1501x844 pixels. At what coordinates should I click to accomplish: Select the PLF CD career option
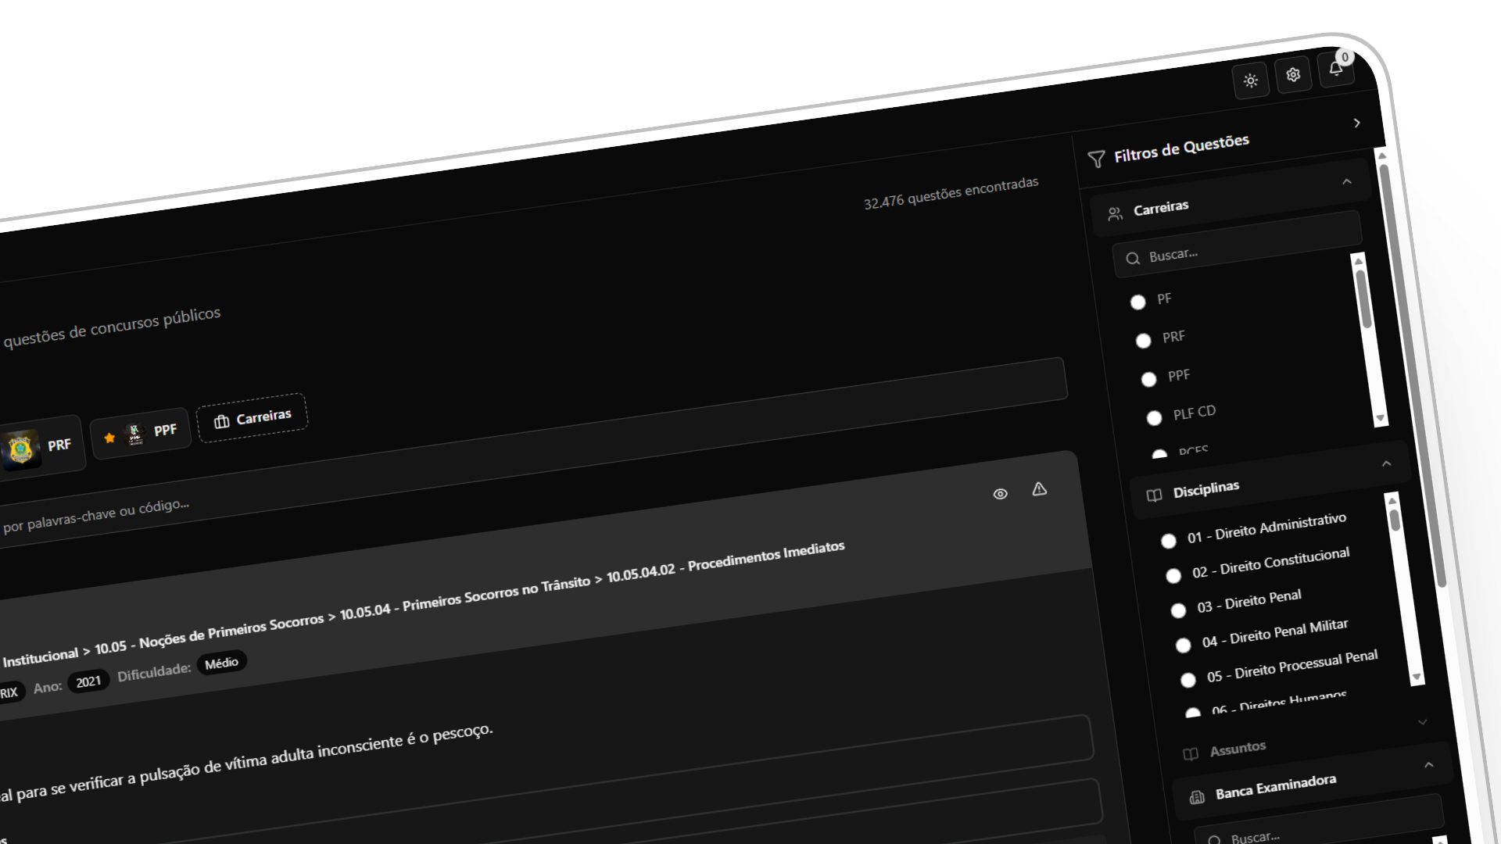(1154, 418)
